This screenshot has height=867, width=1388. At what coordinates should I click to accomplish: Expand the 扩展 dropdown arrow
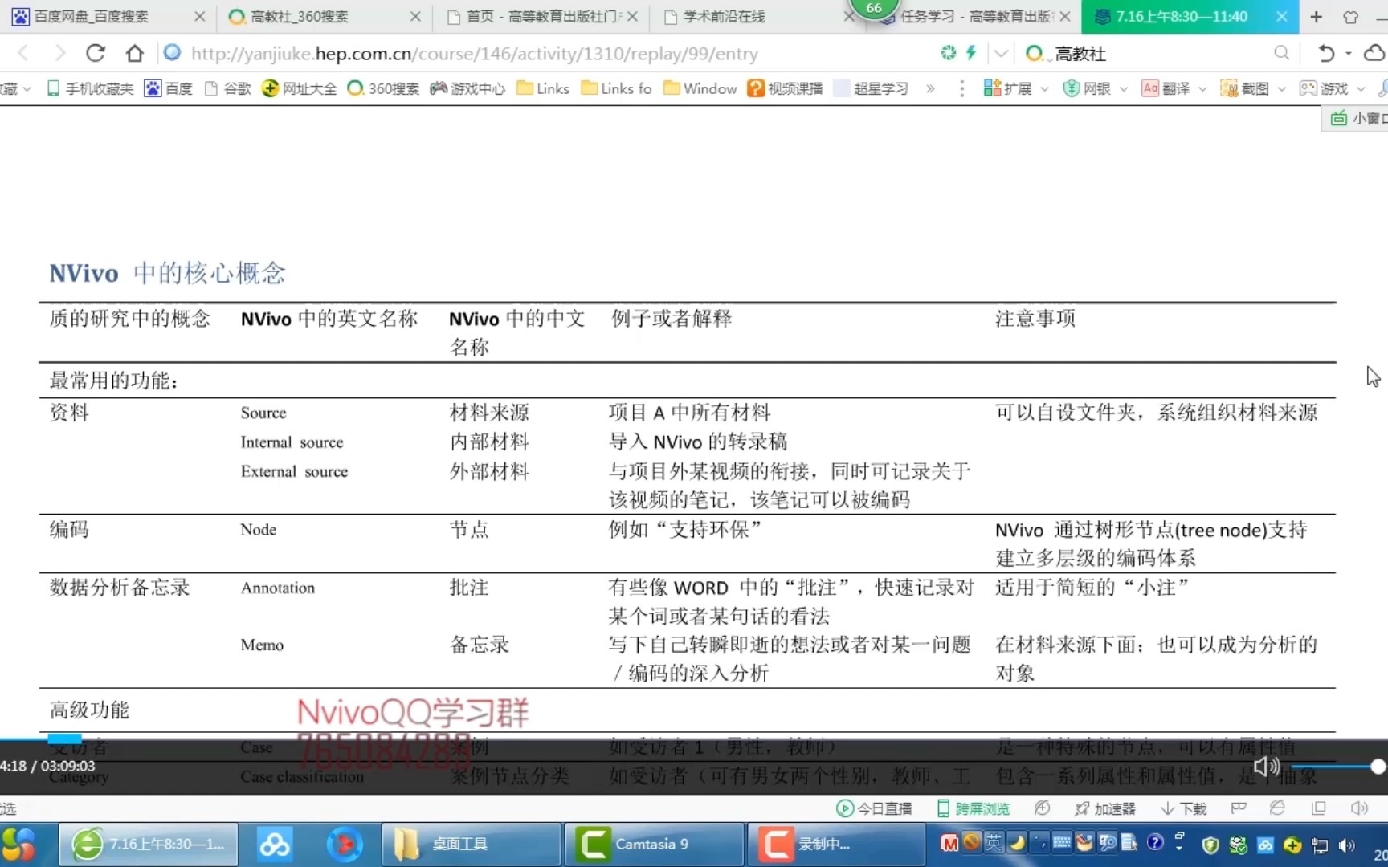1044,89
